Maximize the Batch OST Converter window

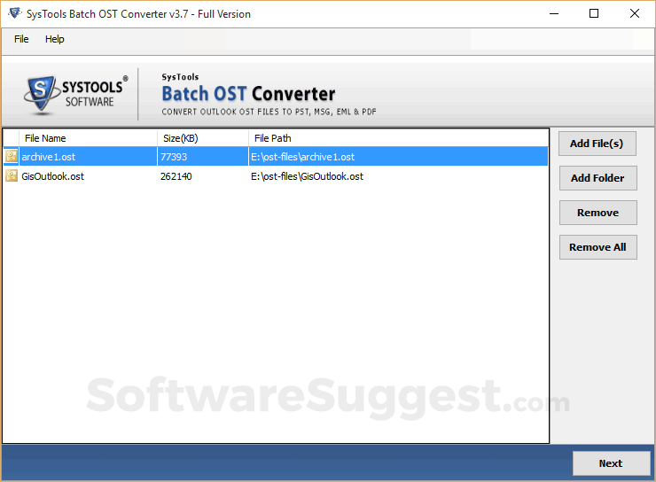[x=594, y=14]
